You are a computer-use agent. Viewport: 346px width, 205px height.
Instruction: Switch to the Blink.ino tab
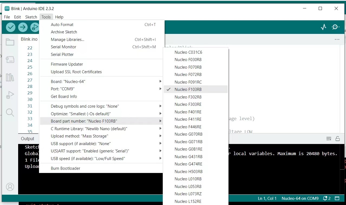tap(29, 39)
